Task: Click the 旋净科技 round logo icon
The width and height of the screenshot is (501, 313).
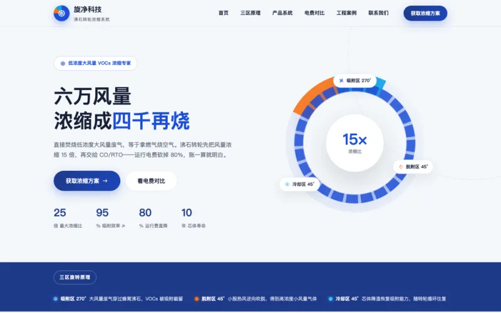Action: click(61, 13)
